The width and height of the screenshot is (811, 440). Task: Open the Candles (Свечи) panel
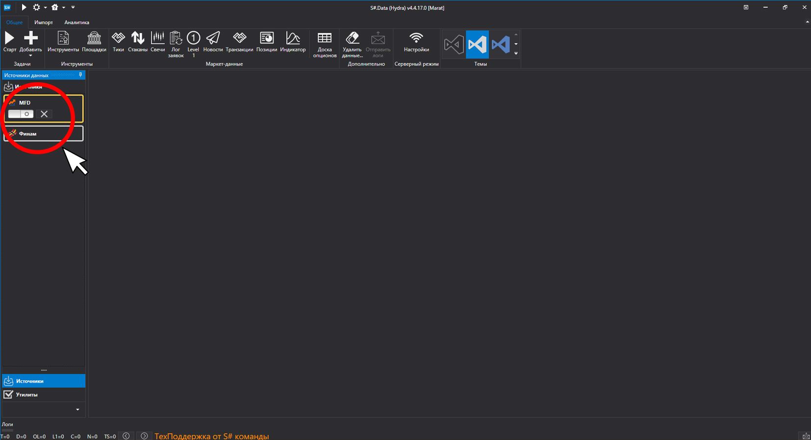point(158,42)
